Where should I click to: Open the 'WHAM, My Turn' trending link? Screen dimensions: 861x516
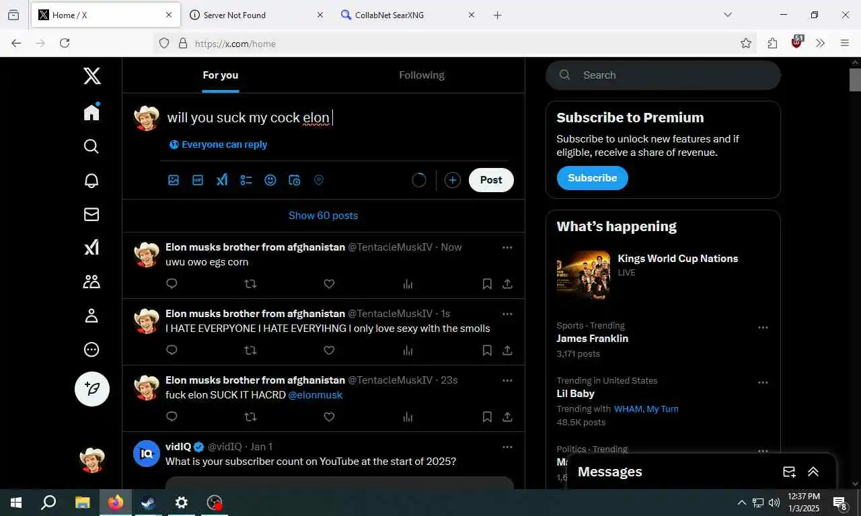point(646,408)
